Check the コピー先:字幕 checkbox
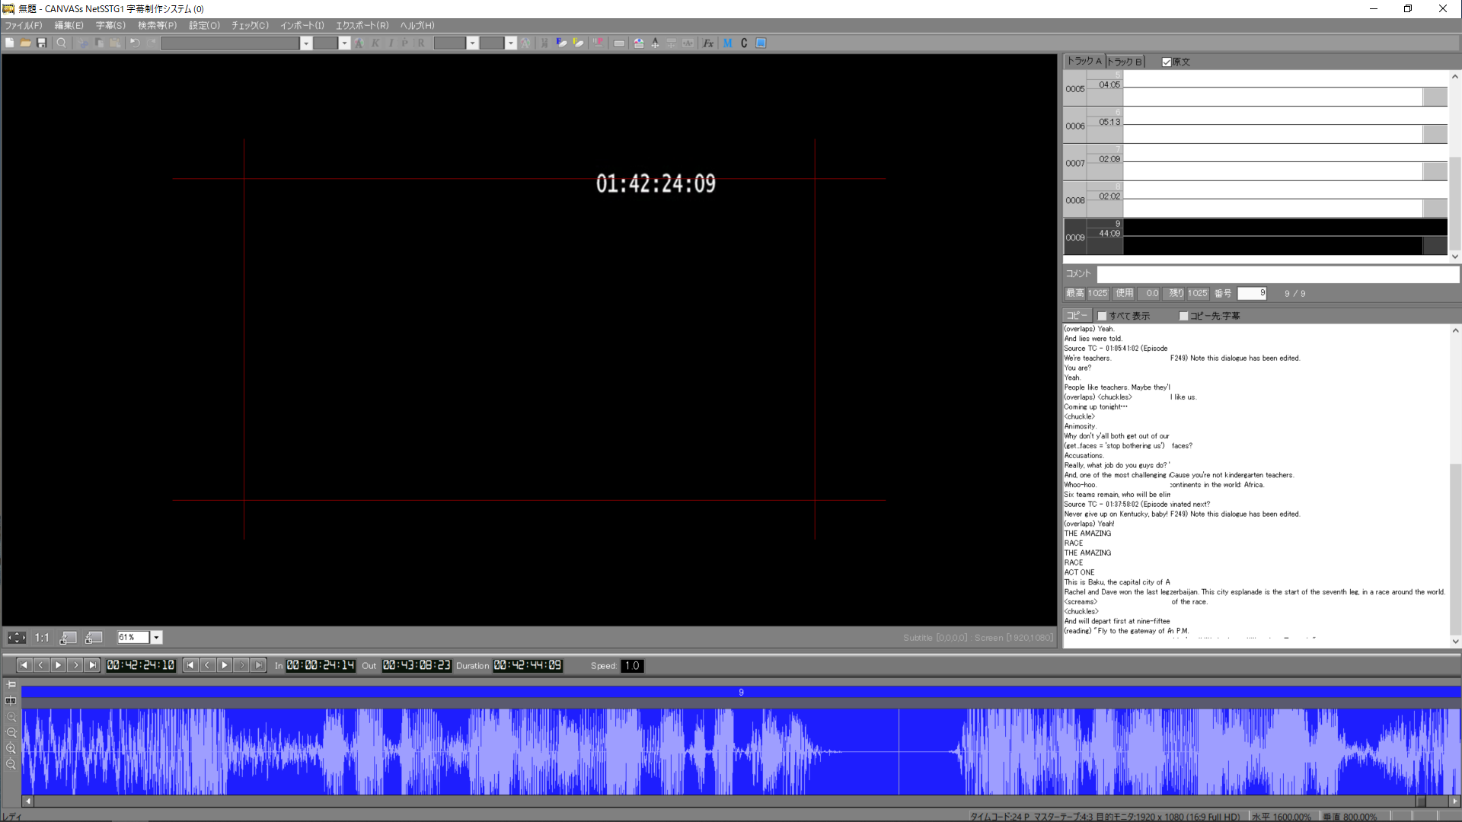This screenshot has height=822, width=1462. click(1183, 316)
